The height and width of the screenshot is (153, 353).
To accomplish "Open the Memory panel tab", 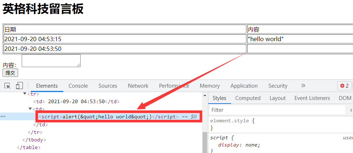I will pos(209,86).
